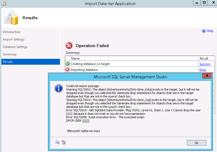Screen dimensions: 217x152
Task: Click the red Operation Failed icon
Action: coord(69,46)
